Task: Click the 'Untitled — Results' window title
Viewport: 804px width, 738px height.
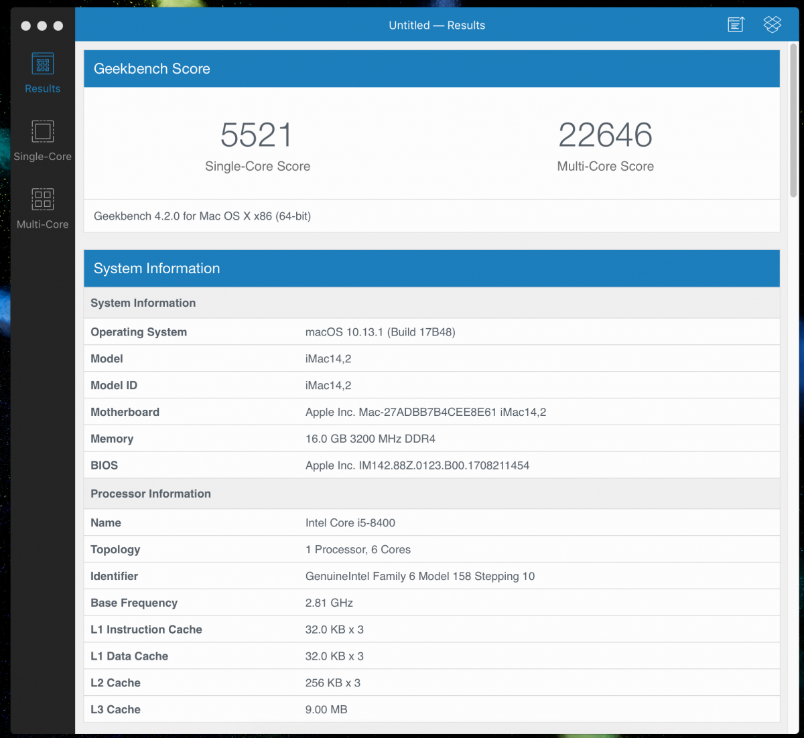Action: 437,25
